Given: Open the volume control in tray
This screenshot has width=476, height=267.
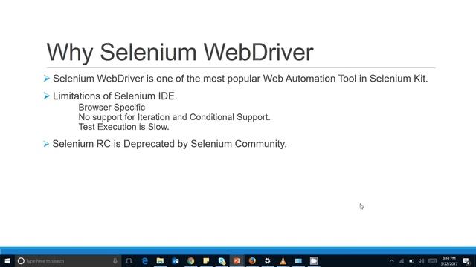Looking at the screenshot, I should (422, 260).
